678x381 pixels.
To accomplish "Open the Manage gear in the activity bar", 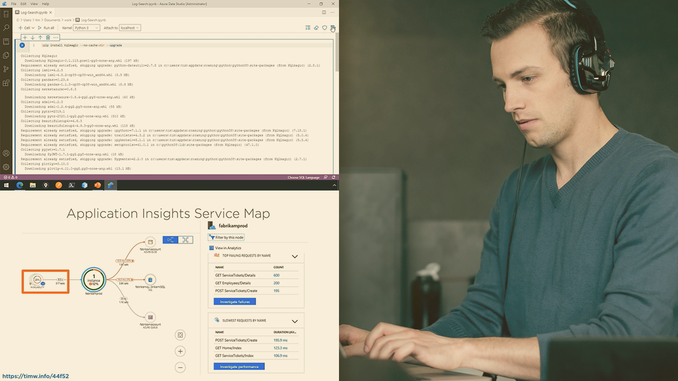I will click(6, 167).
